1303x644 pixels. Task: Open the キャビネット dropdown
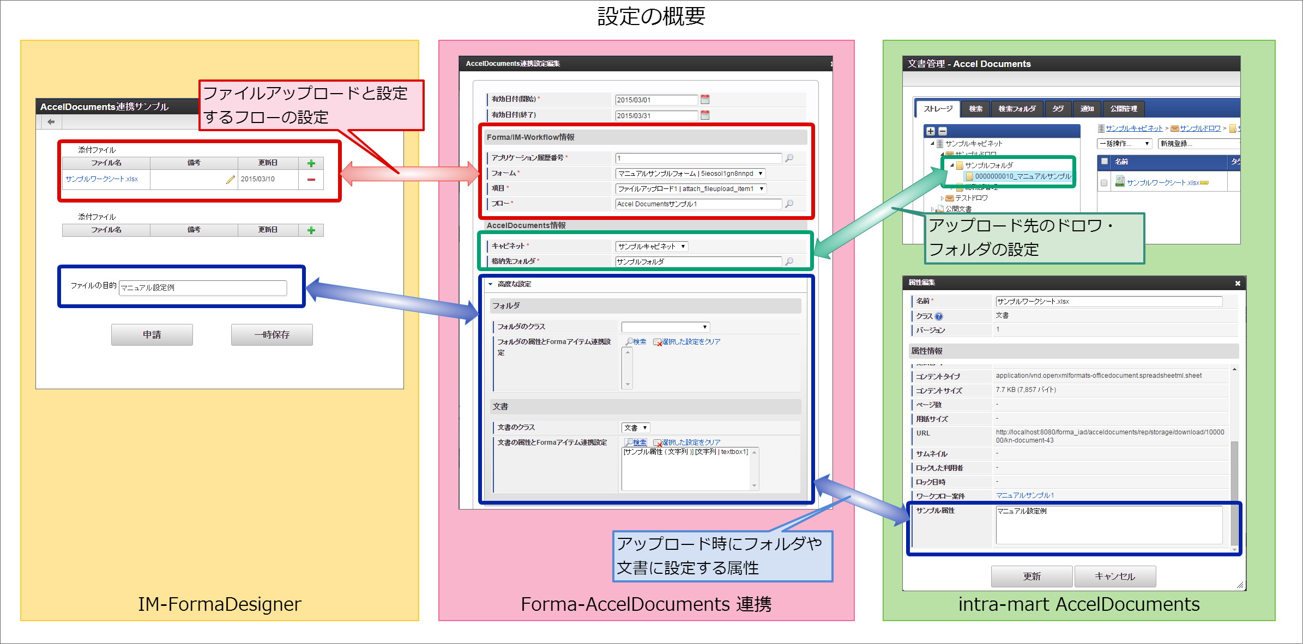[652, 247]
